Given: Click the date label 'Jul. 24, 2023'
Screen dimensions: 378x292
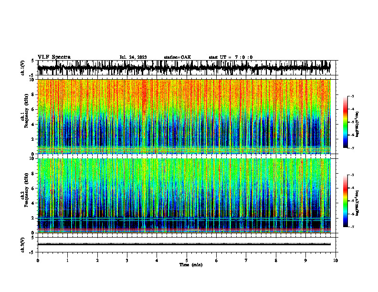Looking at the screenshot, I should point(133,57).
